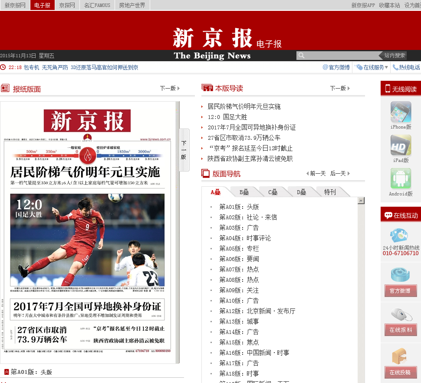Click the site search input field
The image size is (421, 383).
[x=342, y=56]
